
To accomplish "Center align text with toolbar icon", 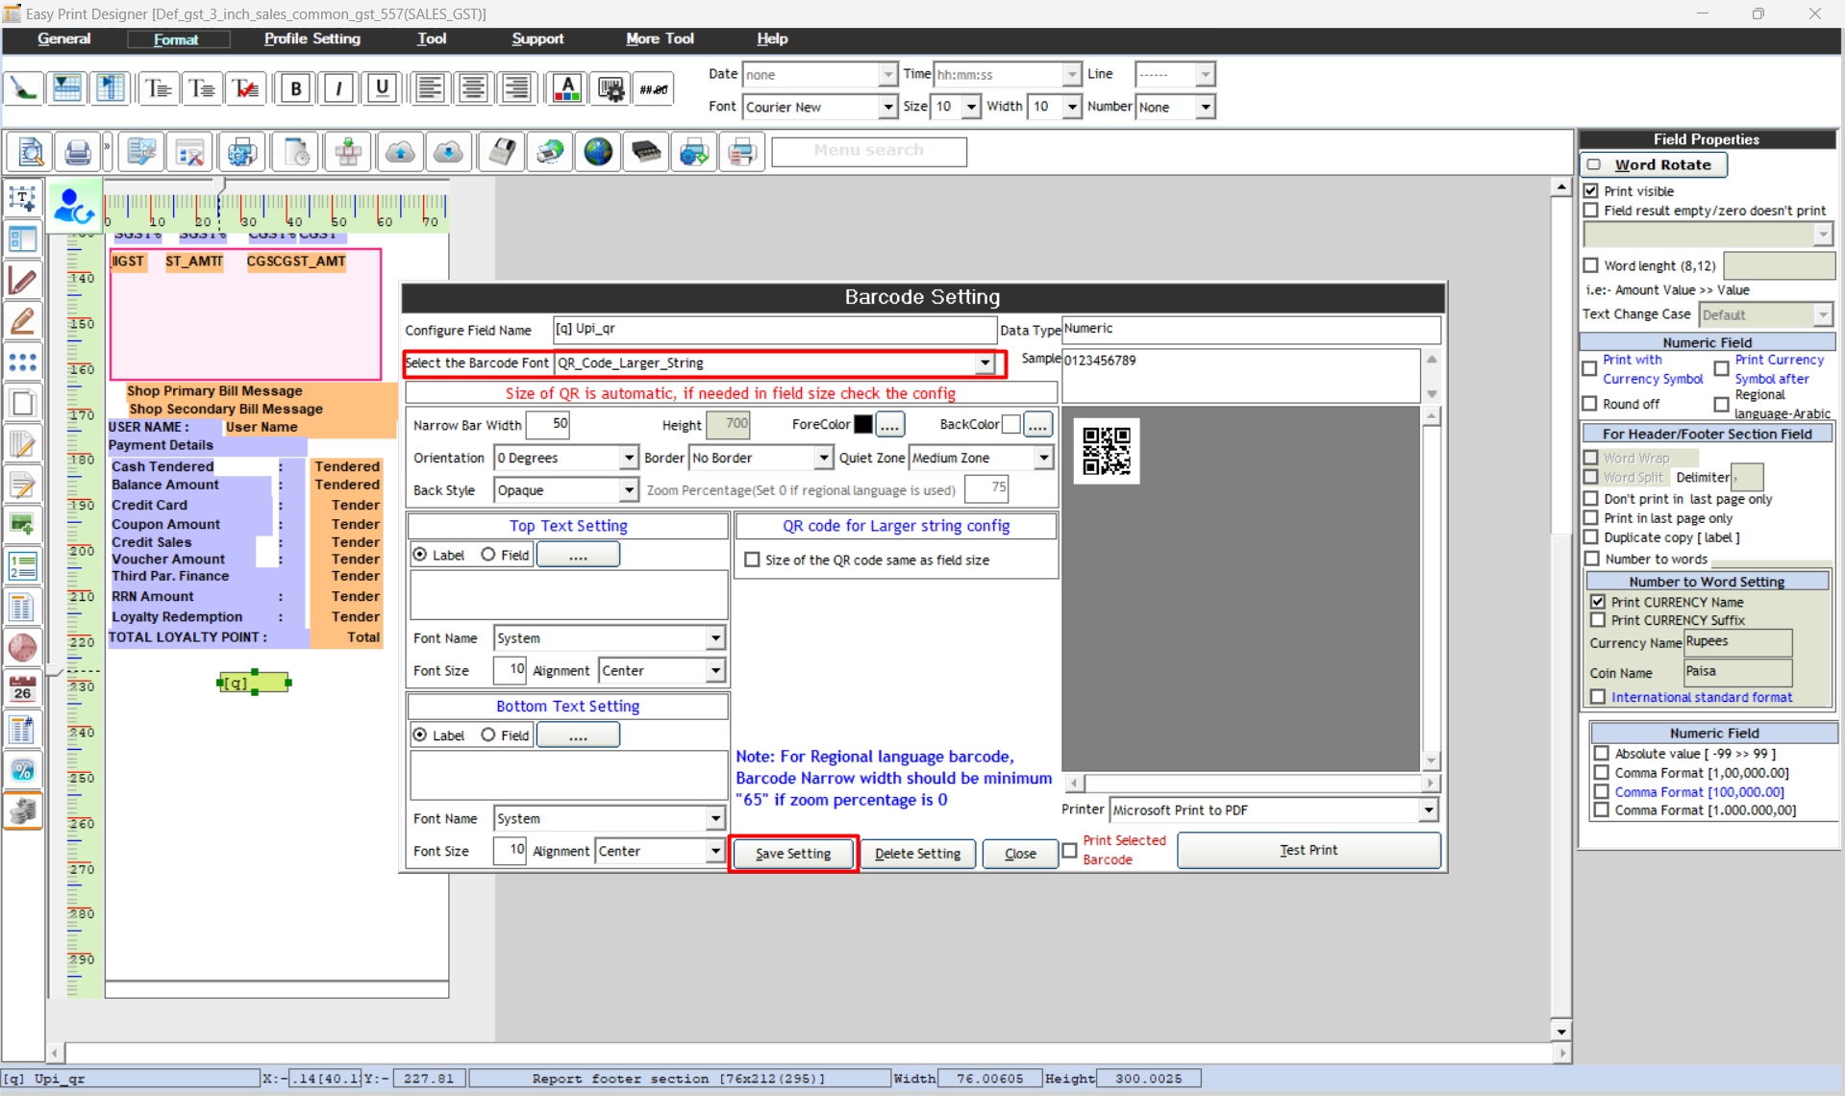I will [x=473, y=88].
